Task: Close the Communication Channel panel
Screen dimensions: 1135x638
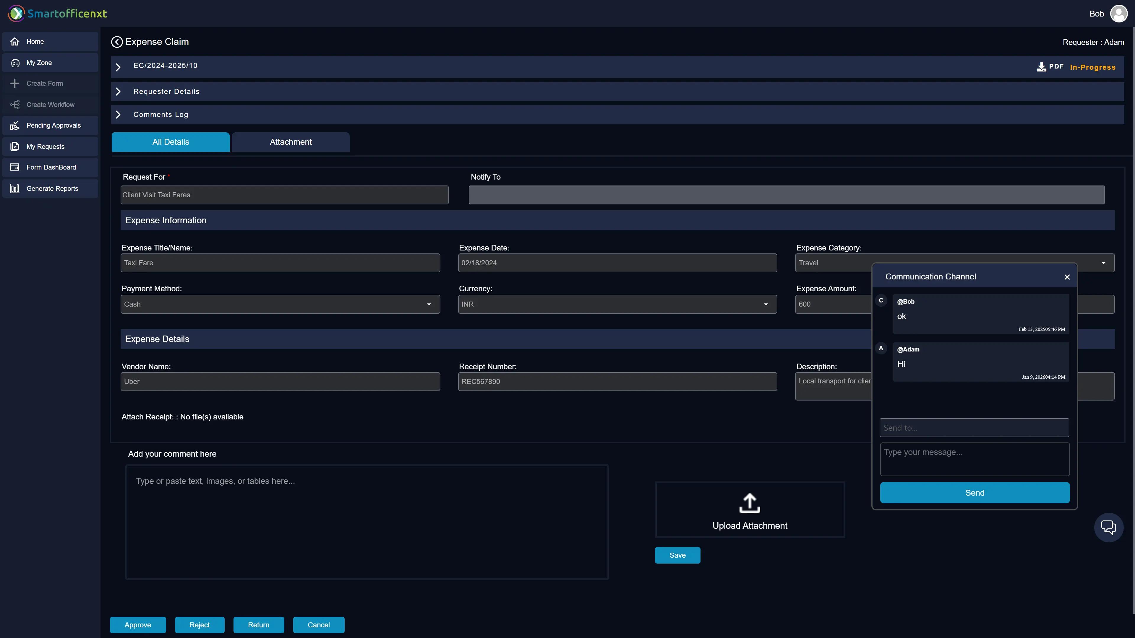Action: pyautogui.click(x=1067, y=277)
